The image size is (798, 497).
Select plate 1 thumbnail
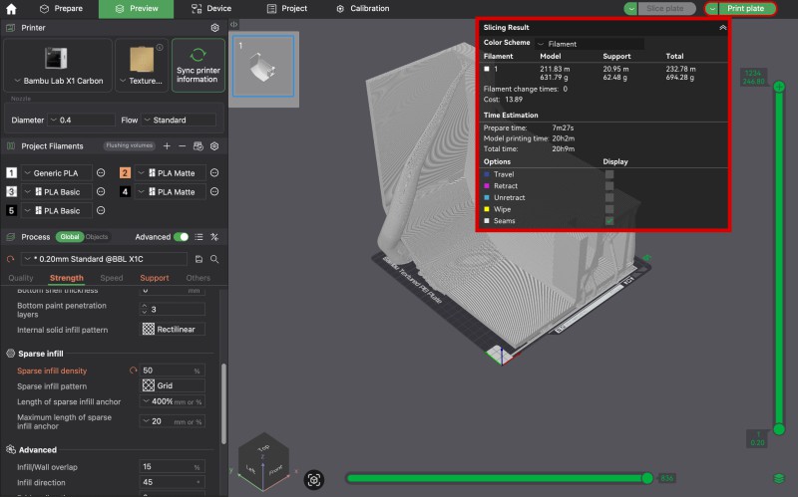tap(263, 66)
